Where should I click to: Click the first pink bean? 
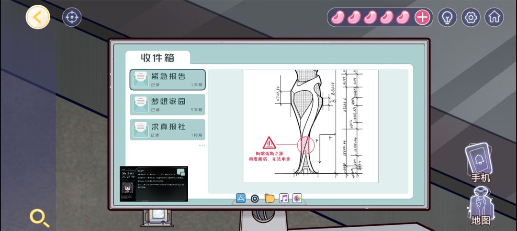[x=337, y=17]
